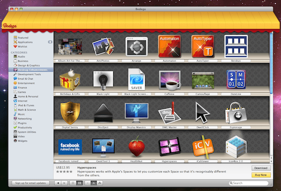Open the Caffeine coffee cup icon
The image size is (281, 191).
(170, 81)
